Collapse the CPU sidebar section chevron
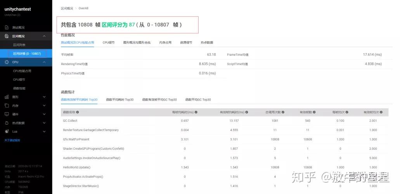Image resolution: width=400 pixels, height=194 pixels. 44,62
